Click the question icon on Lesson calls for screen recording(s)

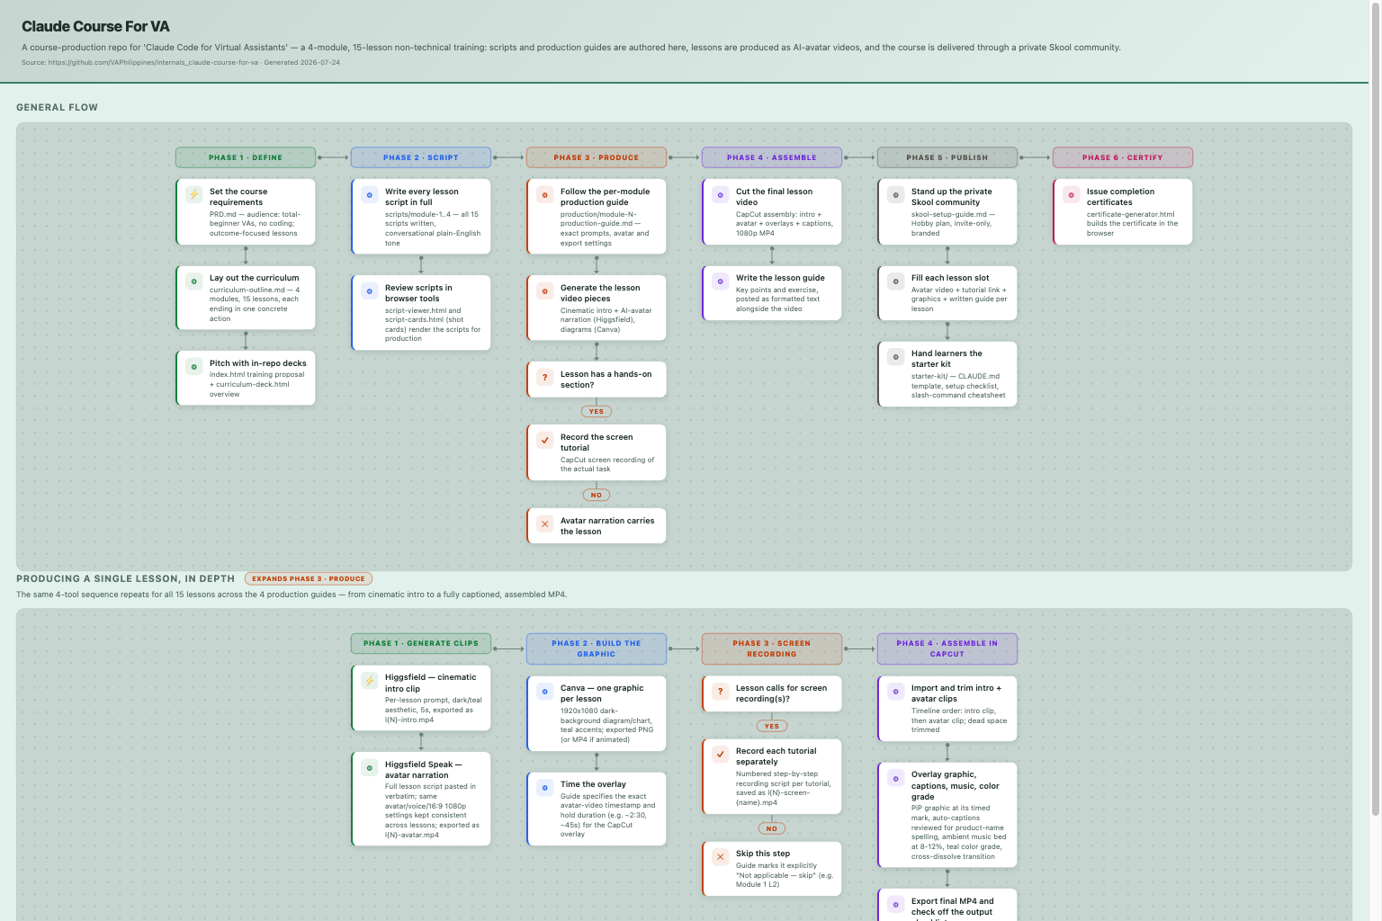point(720,691)
